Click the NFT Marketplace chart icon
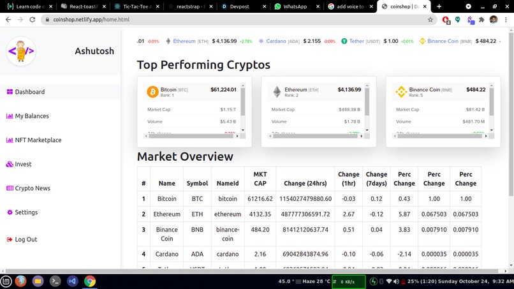This screenshot has height=289, width=514. click(10, 140)
